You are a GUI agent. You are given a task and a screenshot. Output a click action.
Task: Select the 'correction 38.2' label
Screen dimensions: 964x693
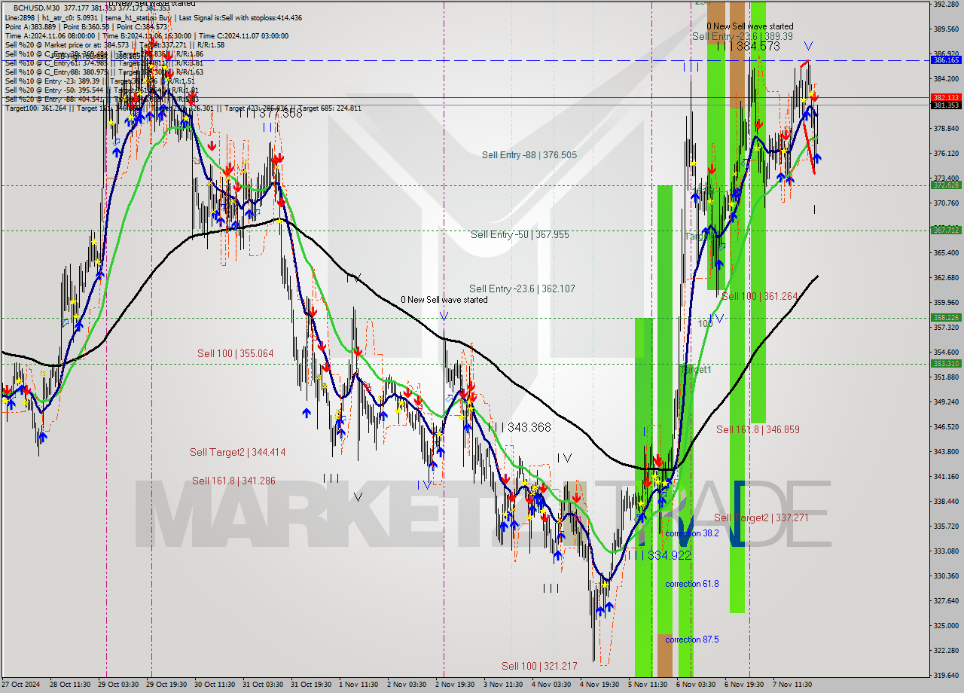point(691,533)
